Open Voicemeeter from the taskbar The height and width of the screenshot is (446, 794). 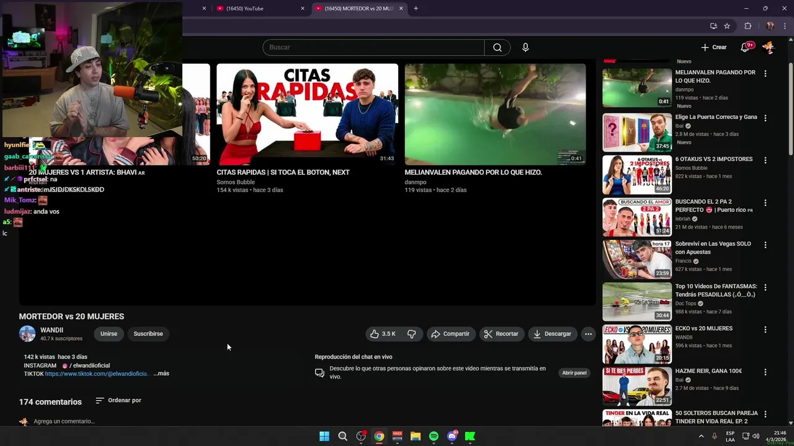397,436
